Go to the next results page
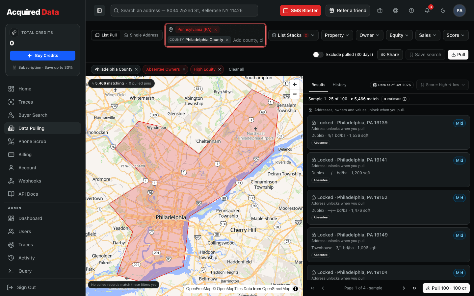Screen dimensions: 474x296 [x=404, y=288]
